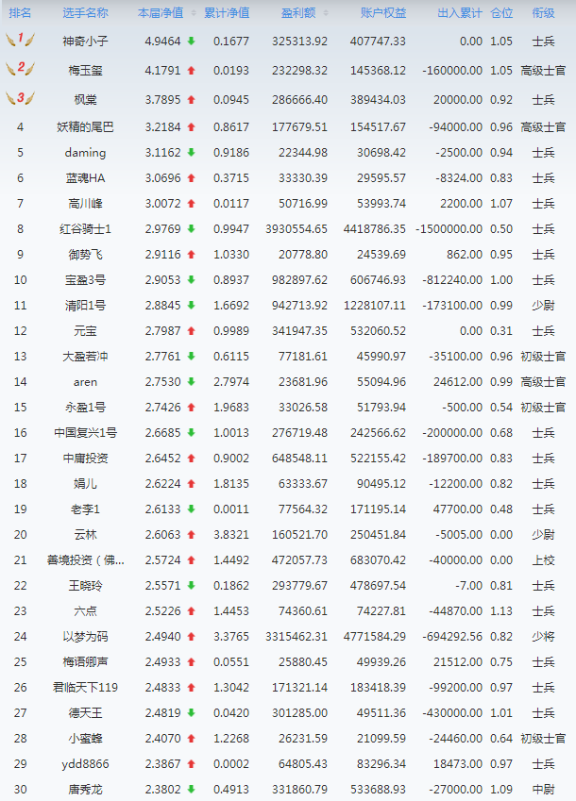Click the rank 2 laurel medal icon
The height and width of the screenshot is (801, 576).
(x=21, y=68)
